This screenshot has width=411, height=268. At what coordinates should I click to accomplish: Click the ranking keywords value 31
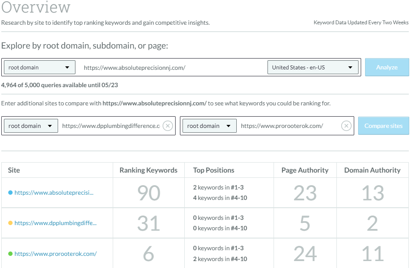149,223
